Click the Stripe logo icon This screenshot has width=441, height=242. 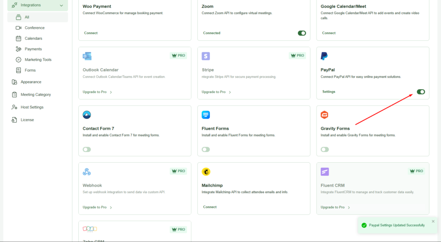pos(205,56)
